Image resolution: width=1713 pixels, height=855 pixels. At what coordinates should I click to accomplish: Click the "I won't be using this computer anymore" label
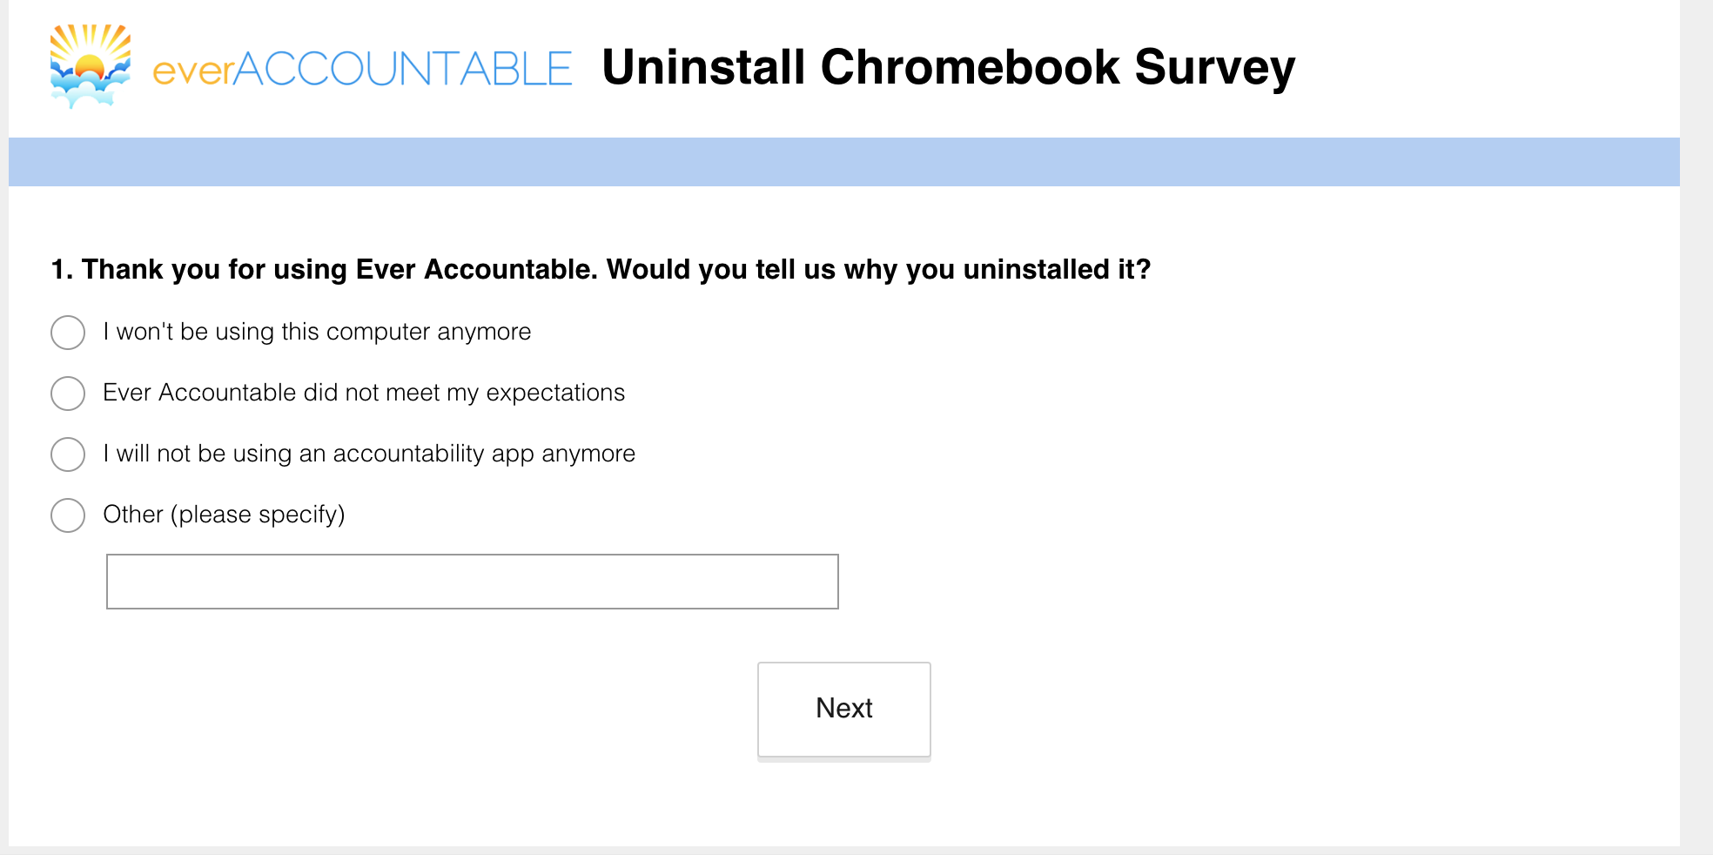(x=317, y=332)
